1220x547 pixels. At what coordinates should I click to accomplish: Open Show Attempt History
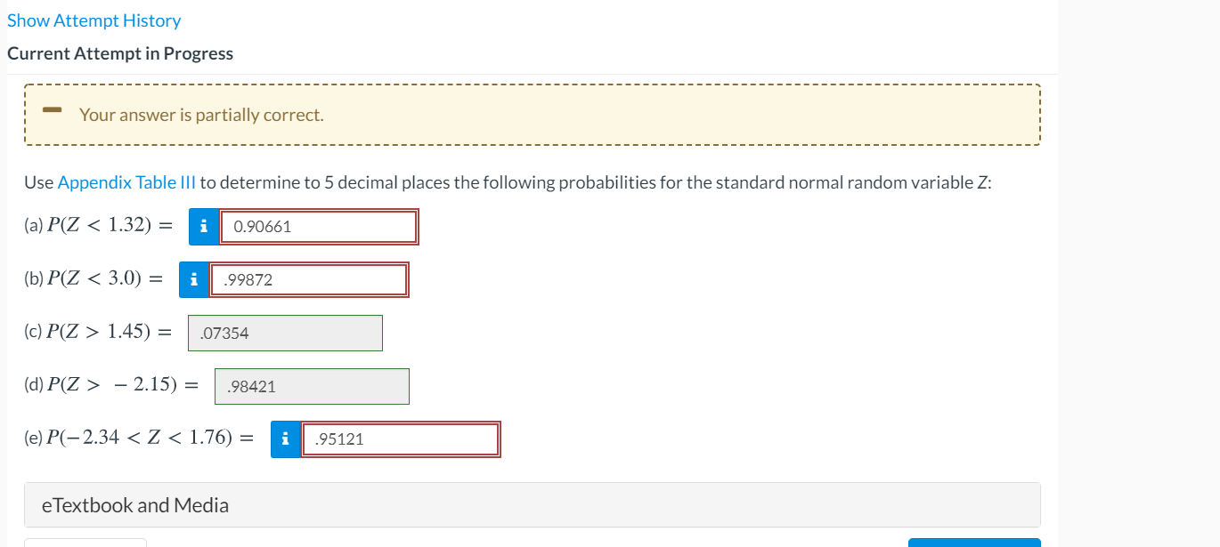click(93, 20)
